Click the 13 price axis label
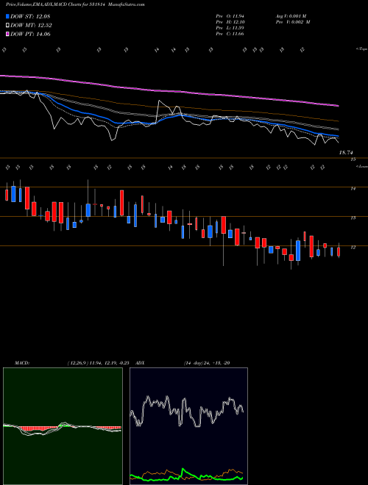Screen dimensions: 368x485 353,218
